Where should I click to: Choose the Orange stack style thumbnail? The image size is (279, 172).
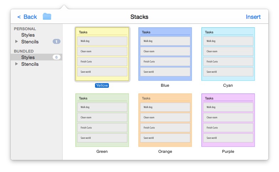point(165,120)
